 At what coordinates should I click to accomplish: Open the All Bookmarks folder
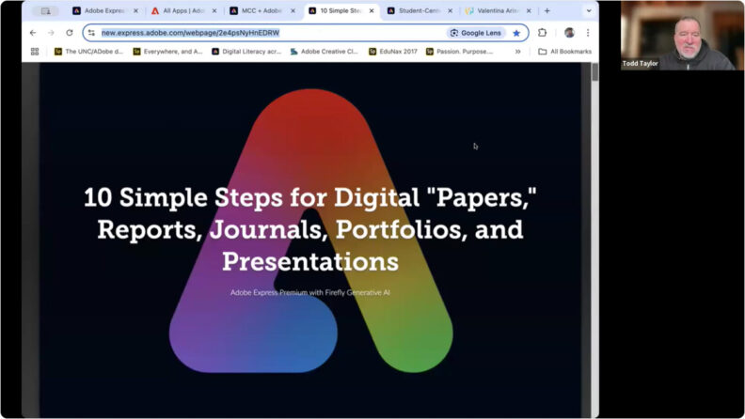pos(565,52)
